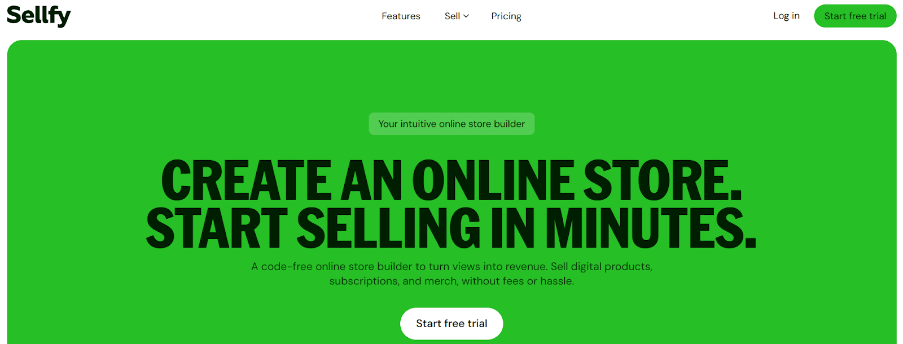The image size is (903, 344).
Task: Expand the chevron arrow beside Sell
Action: 466,16
